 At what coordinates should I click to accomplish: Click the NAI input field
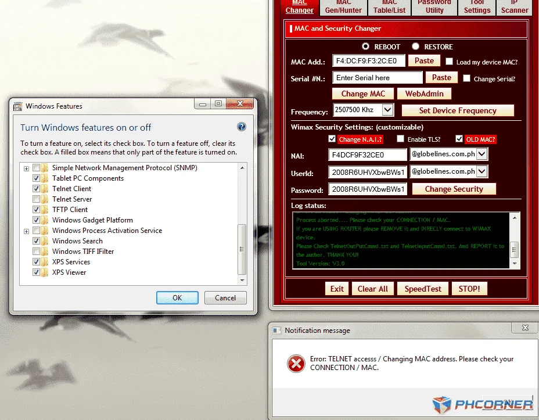point(368,155)
